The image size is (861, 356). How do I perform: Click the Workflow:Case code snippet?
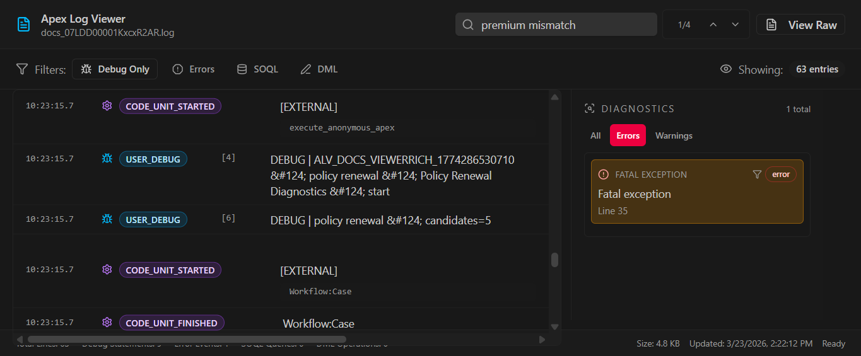[x=320, y=292]
